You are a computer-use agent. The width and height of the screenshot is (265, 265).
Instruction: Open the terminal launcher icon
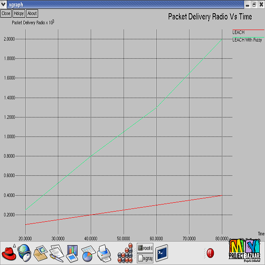pos(162,253)
